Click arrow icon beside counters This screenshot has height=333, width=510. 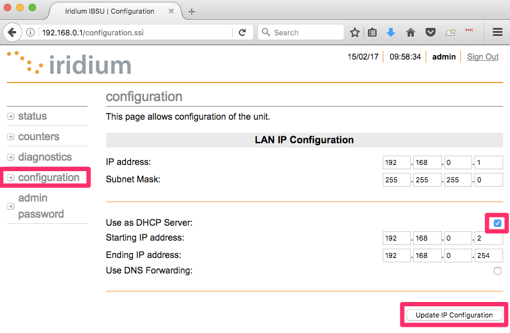pos(11,137)
